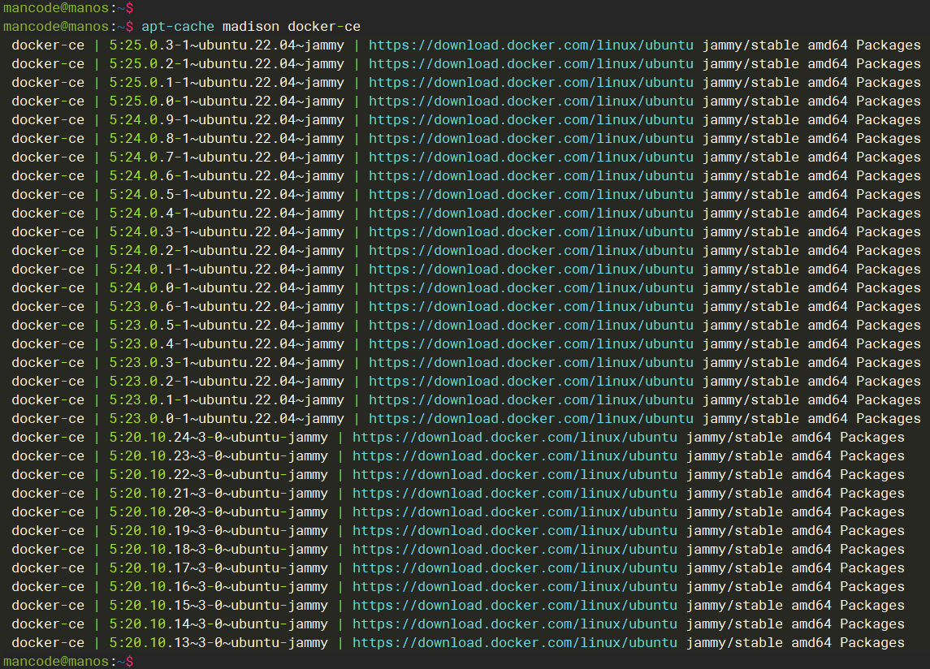
Task: Click the version string 5:24.0.5-1~ubuntu.22.04~jammy
Action: pos(226,195)
